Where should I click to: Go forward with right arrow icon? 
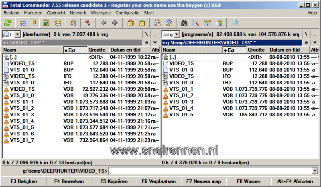click(115, 23)
